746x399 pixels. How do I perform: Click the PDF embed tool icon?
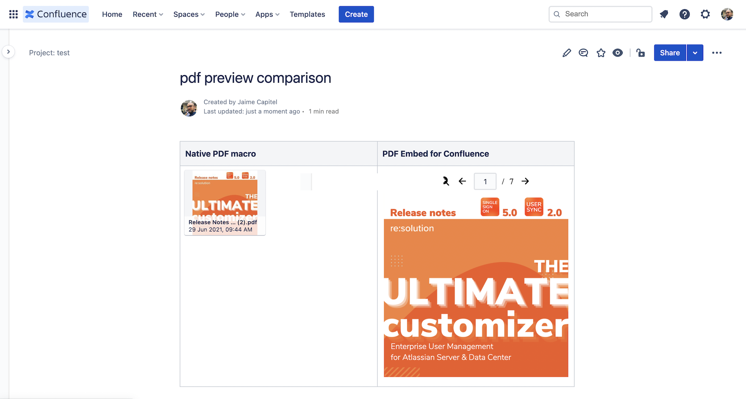coord(446,181)
